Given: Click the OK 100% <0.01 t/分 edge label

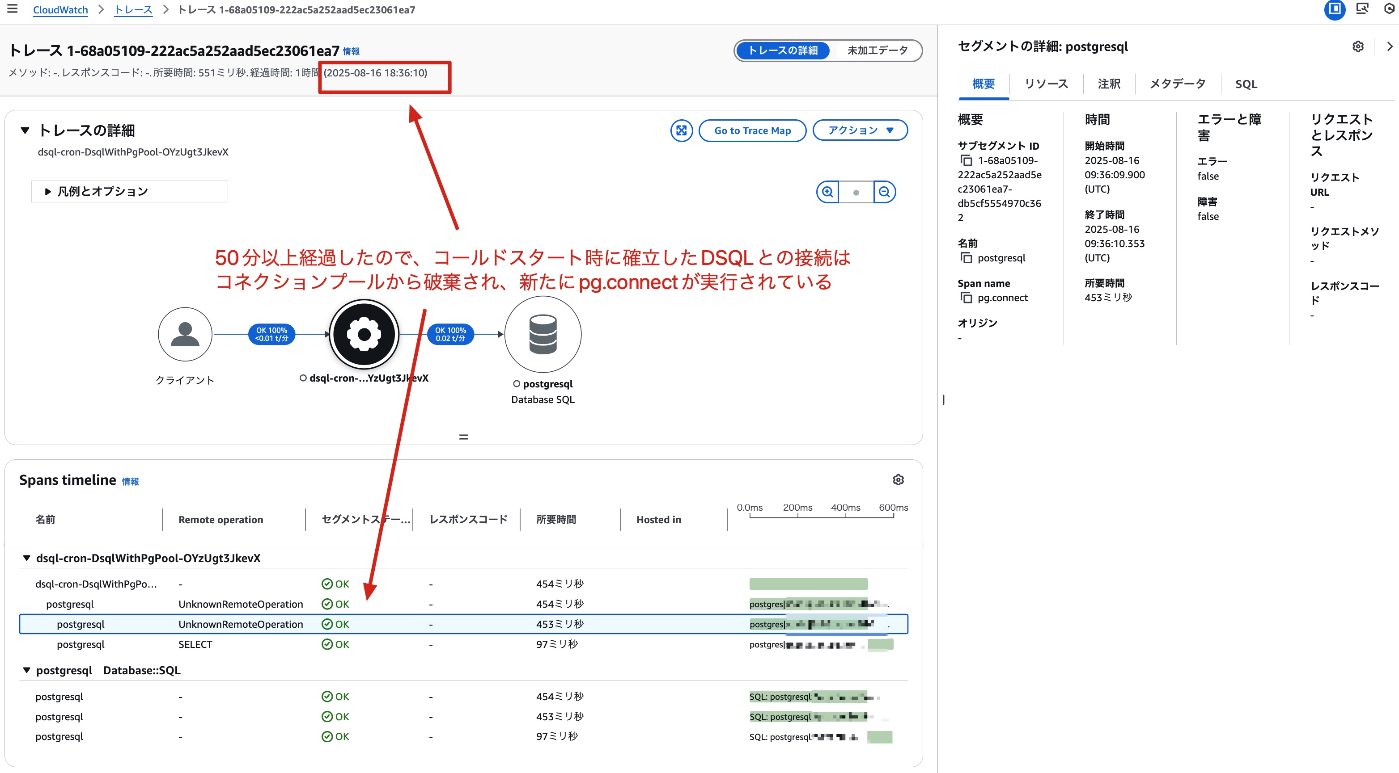Looking at the screenshot, I should 271,334.
